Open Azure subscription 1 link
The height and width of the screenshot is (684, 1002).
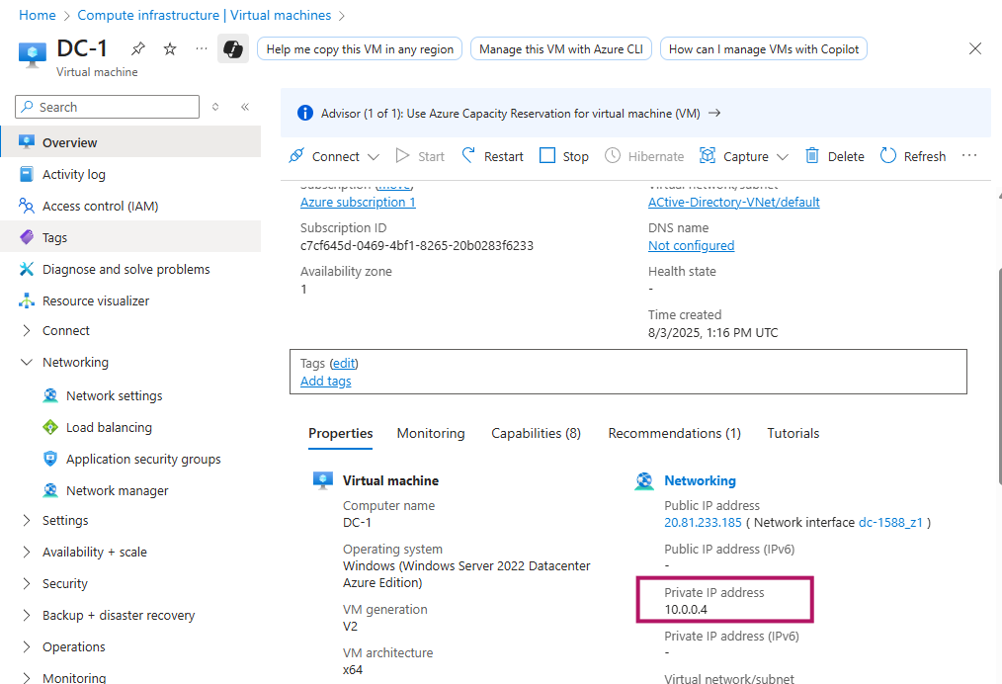point(358,202)
